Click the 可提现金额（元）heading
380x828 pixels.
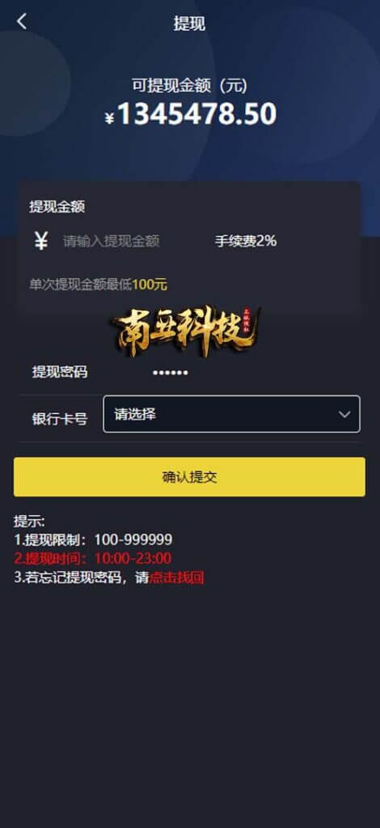pos(189,86)
